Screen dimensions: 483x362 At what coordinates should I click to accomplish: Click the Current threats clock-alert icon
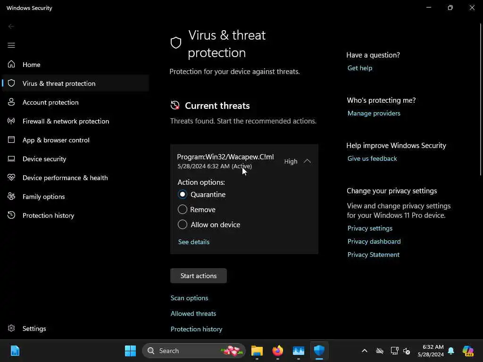click(x=175, y=105)
